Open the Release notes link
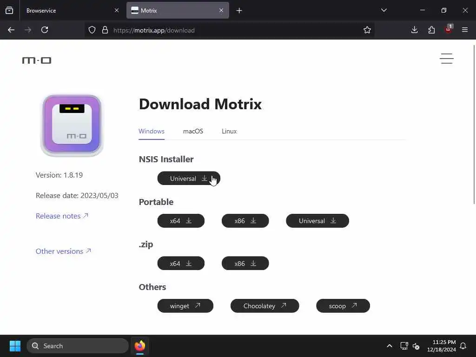Image resolution: width=476 pixels, height=357 pixels. point(62,216)
